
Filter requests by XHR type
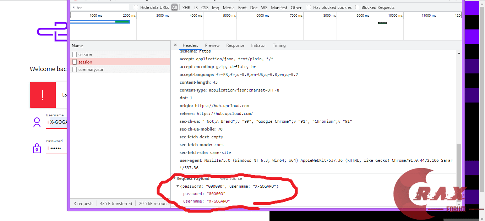pos(186,7)
